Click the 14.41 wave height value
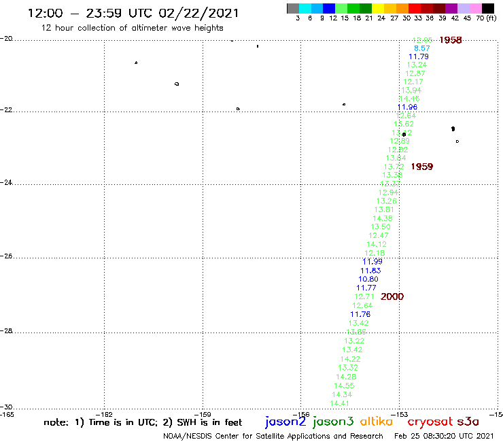Image resolution: width=503 pixels, height=442 pixels. click(339, 403)
